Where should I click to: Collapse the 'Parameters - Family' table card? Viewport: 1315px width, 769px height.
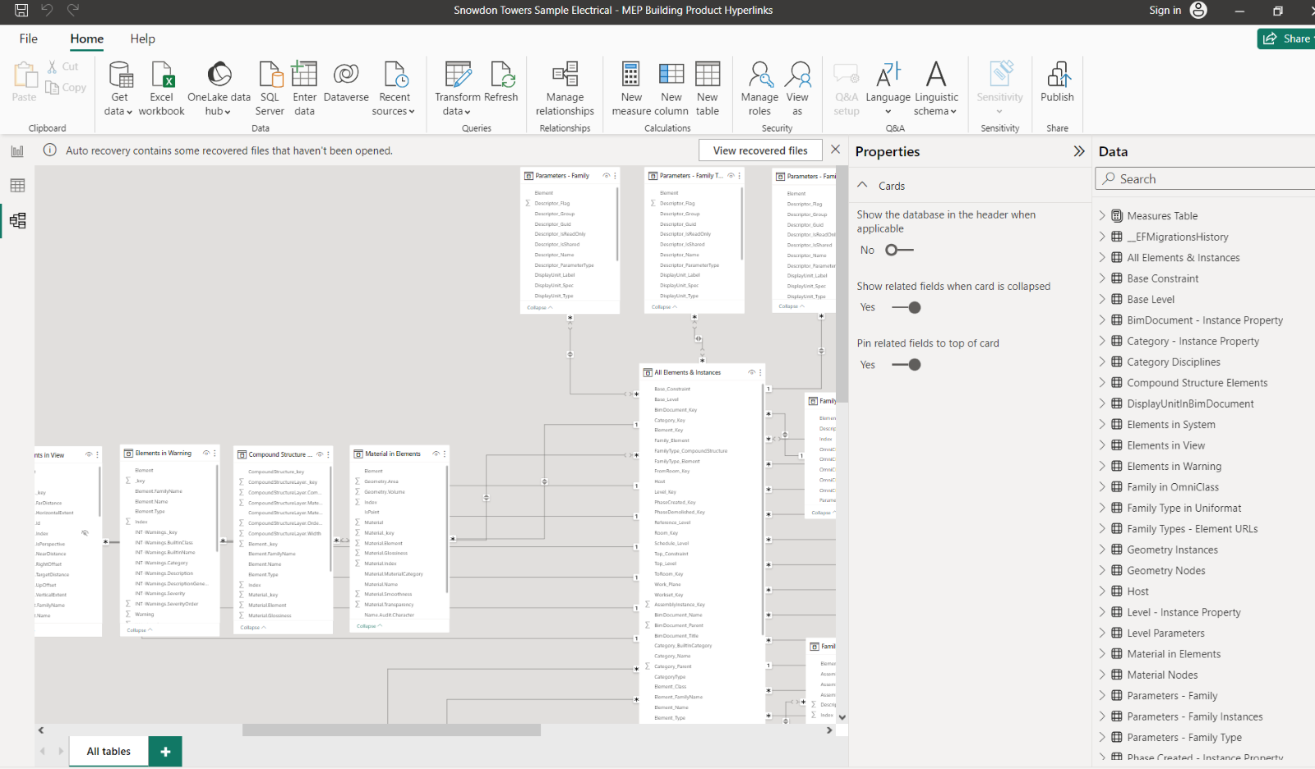(x=538, y=307)
